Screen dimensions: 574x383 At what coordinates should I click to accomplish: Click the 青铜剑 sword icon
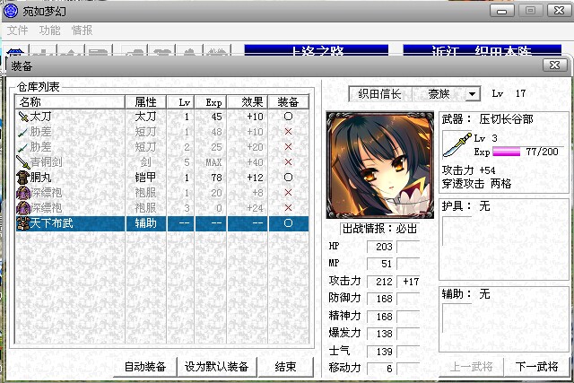[x=23, y=162]
